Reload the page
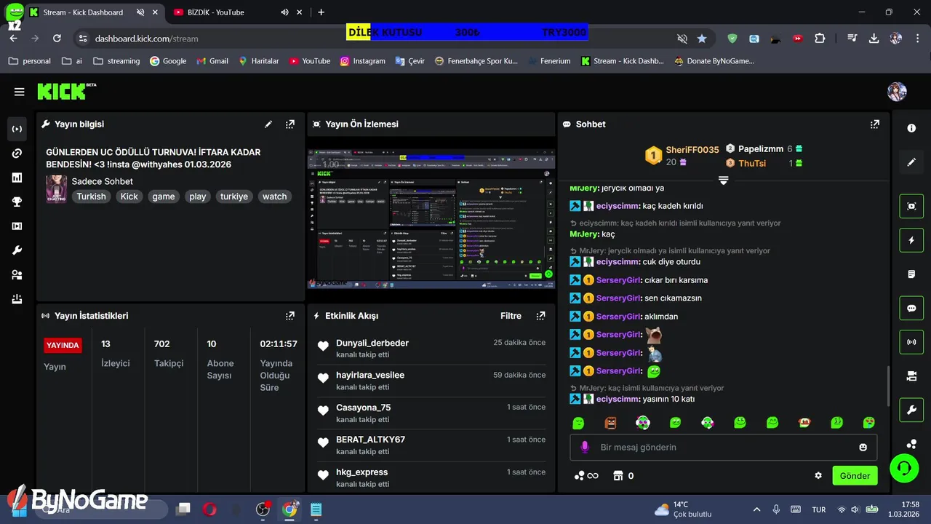The height and width of the screenshot is (524, 931). click(57, 39)
